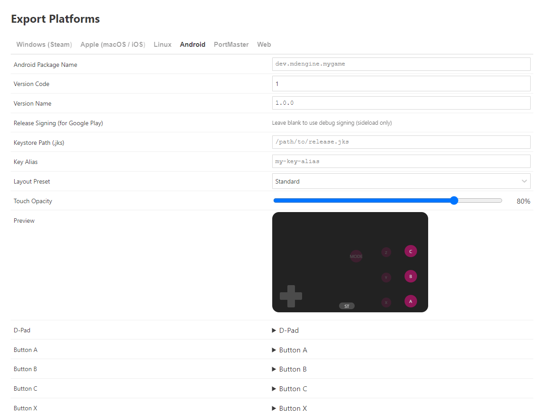Screen dimensions: 544x417
Task: Click the ST start button in the preview
Action: pyautogui.click(x=347, y=306)
